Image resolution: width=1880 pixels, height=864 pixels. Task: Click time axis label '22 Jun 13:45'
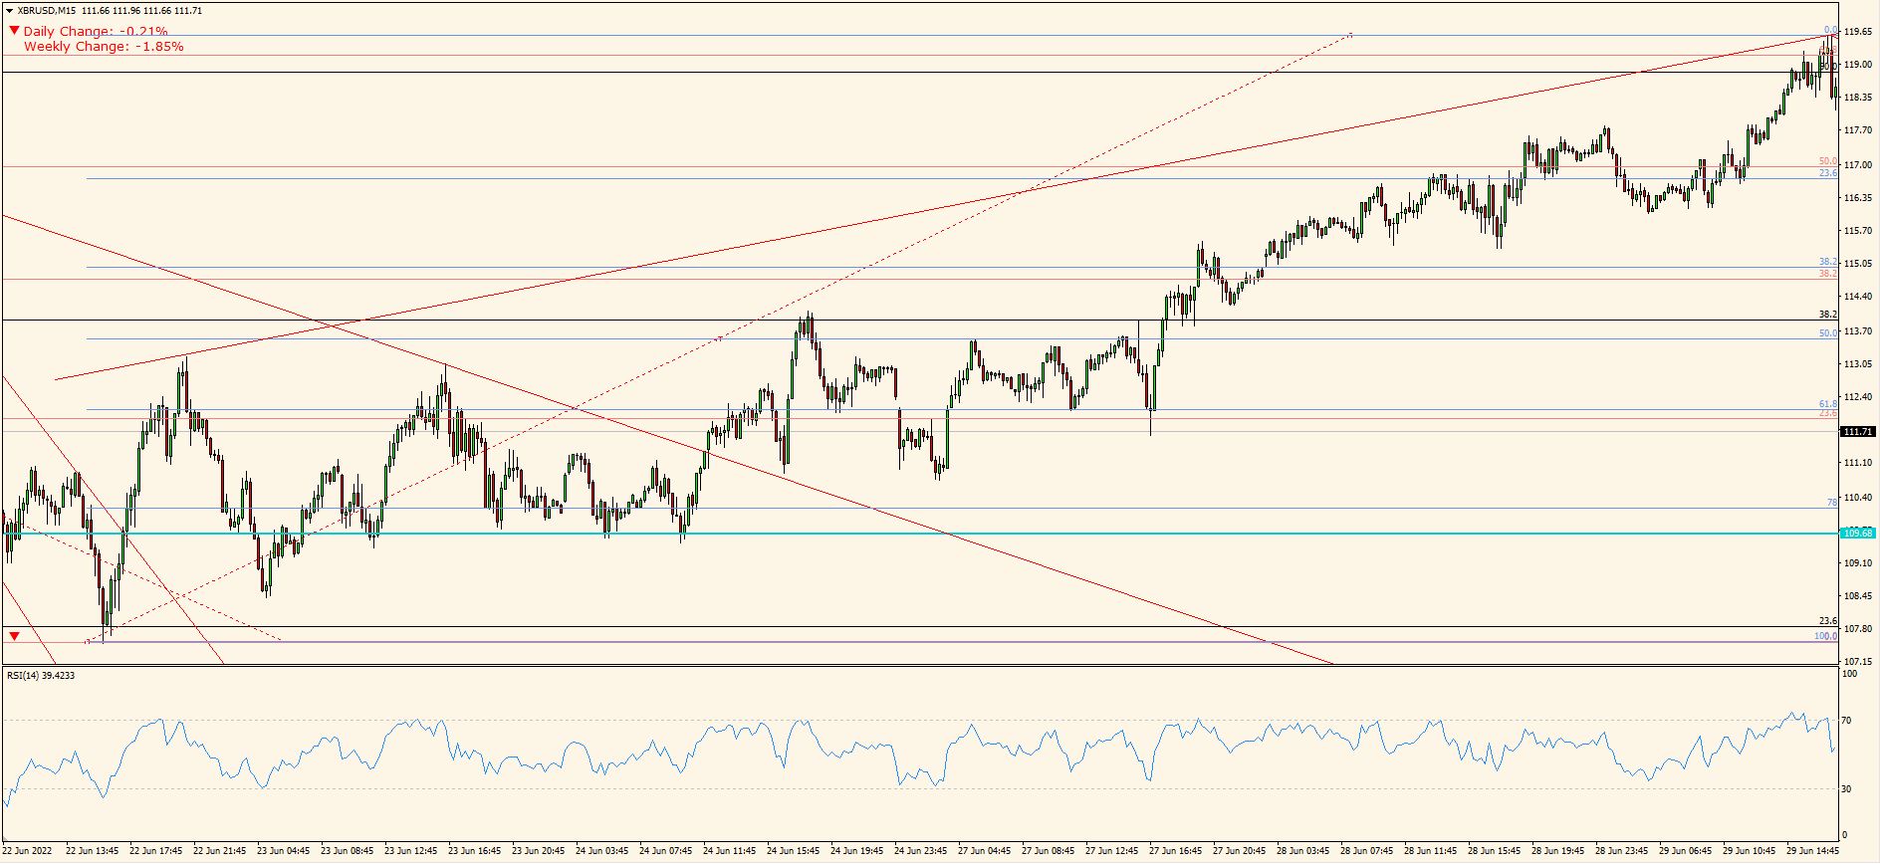[x=93, y=851]
